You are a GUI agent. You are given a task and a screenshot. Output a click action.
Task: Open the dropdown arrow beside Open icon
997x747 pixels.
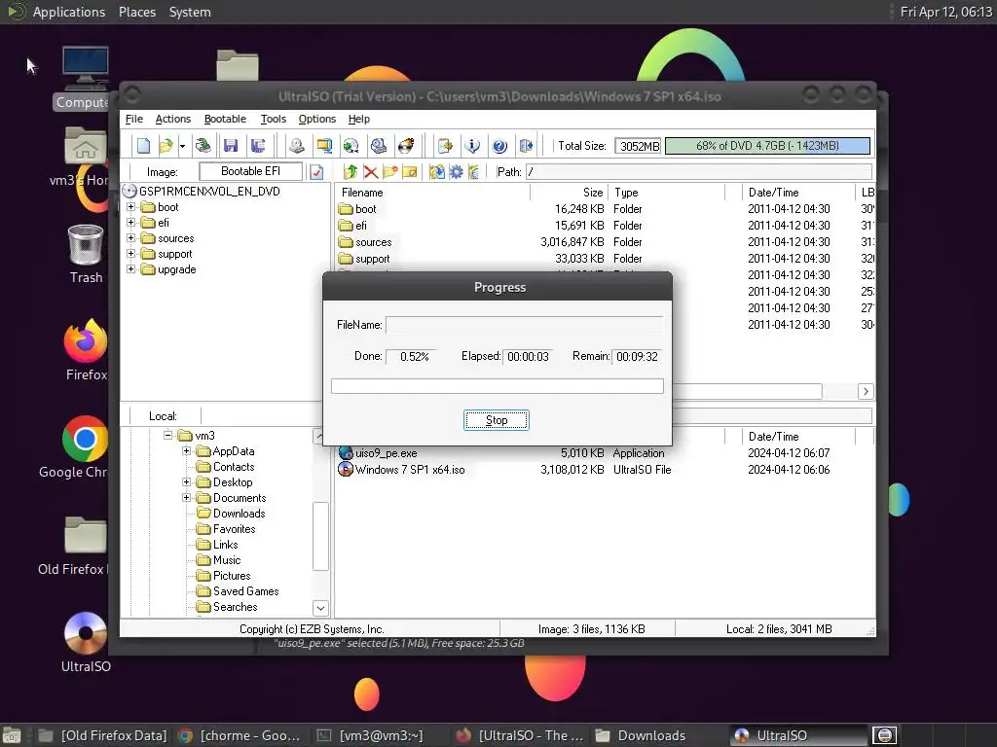click(182, 146)
